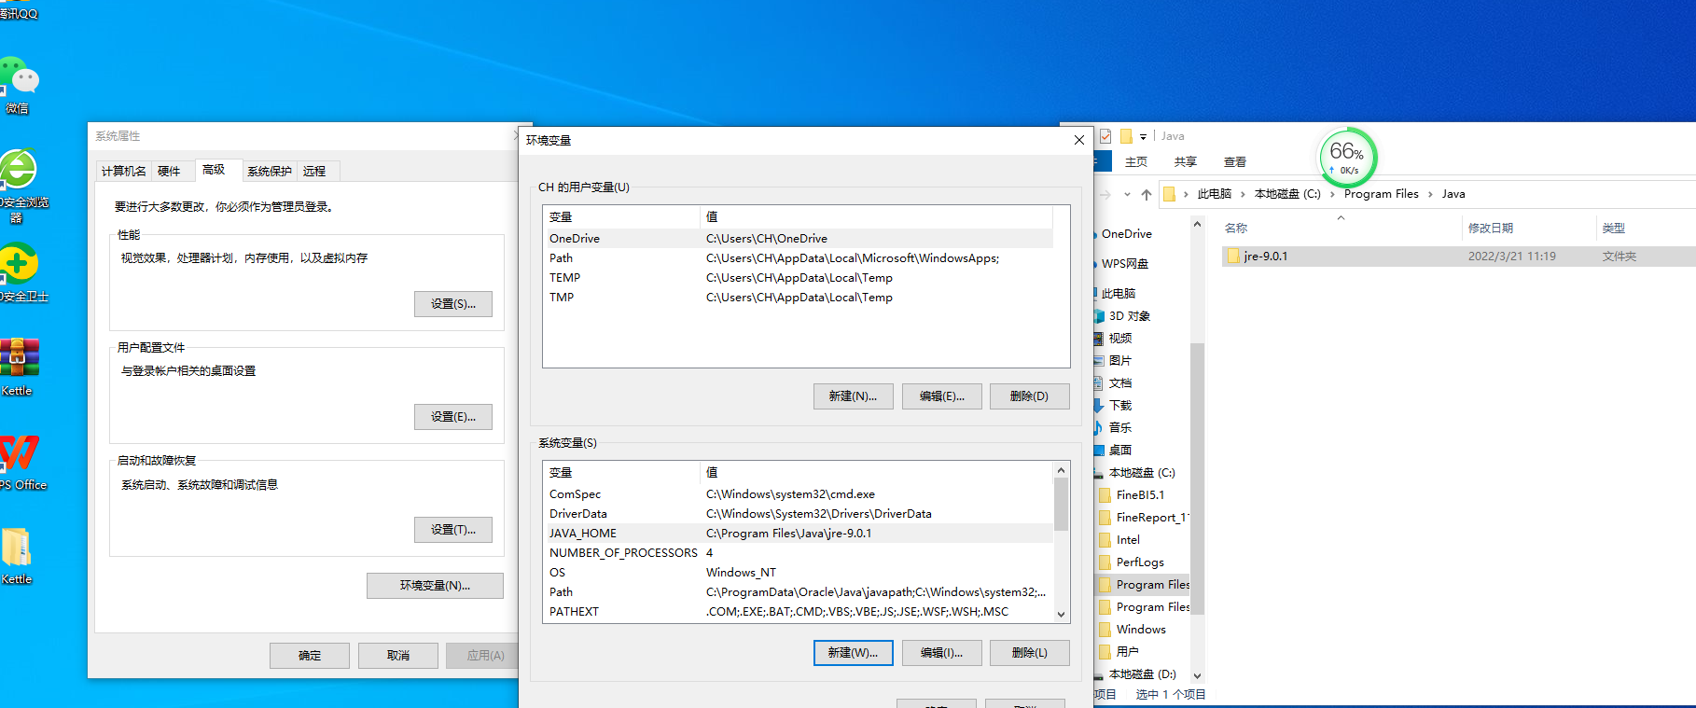Image resolution: width=1696 pixels, height=708 pixels.
Task: Switch to 系统保护 tab in System Properties
Action: tap(270, 172)
